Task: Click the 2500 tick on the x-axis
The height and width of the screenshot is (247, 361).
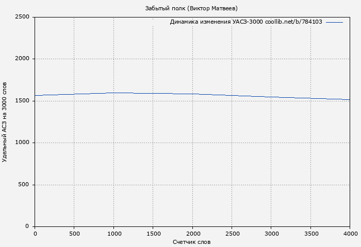Action: (232, 234)
